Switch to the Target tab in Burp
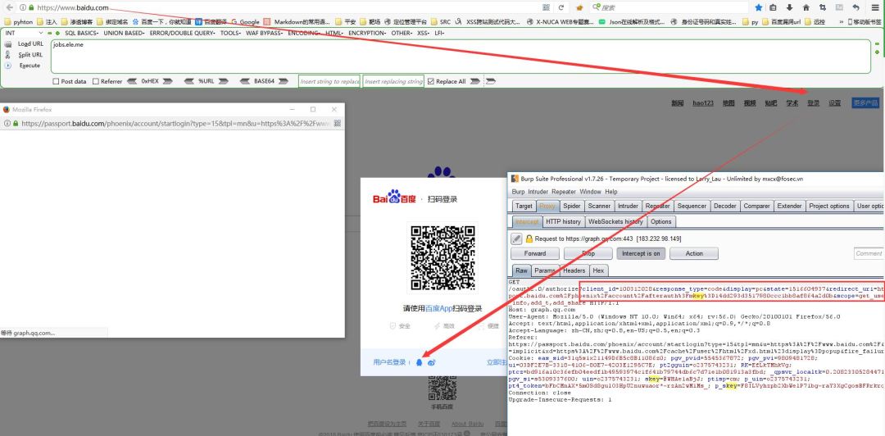 coord(523,207)
